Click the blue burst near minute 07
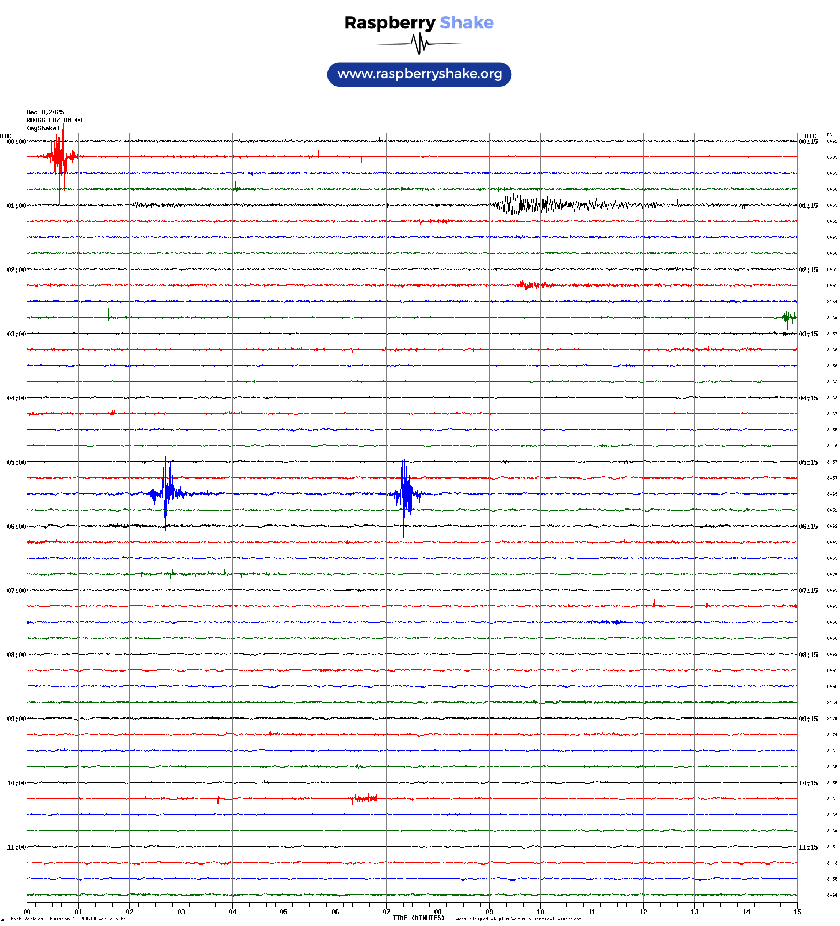The image size is (840, 926). coord(406,493)
